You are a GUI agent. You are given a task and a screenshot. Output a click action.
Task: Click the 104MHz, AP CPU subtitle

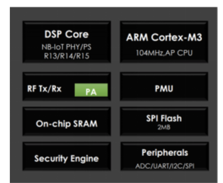[164, 53]
